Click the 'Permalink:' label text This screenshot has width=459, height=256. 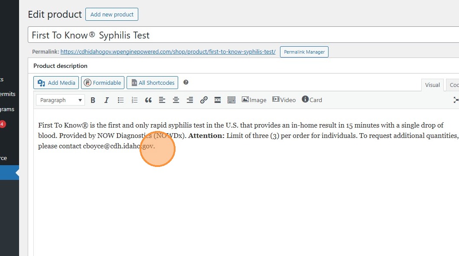click(x=46, y=51)
